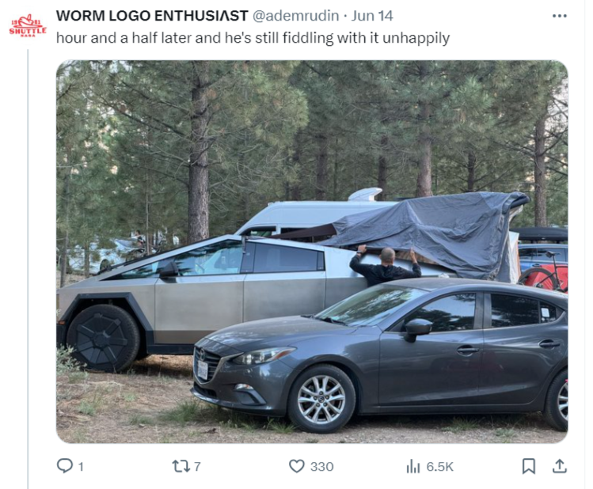593x489 pixels.
Task: Open the view analytics bar chart icon
Action: 413,466
